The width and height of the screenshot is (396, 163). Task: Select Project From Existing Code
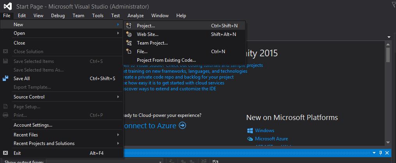point(166,60)
